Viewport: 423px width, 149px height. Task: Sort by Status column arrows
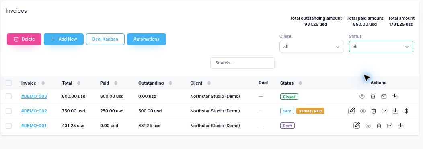[x=300, y=83]
